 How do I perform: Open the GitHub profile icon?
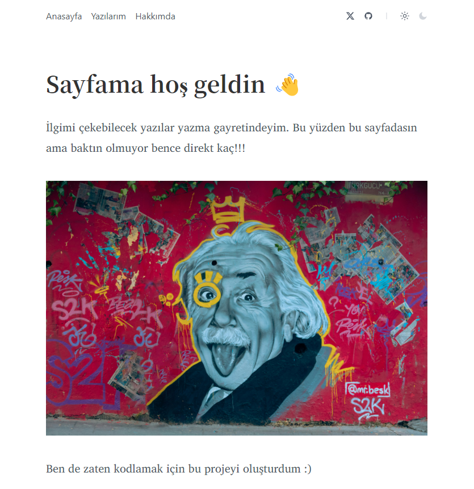368,16
